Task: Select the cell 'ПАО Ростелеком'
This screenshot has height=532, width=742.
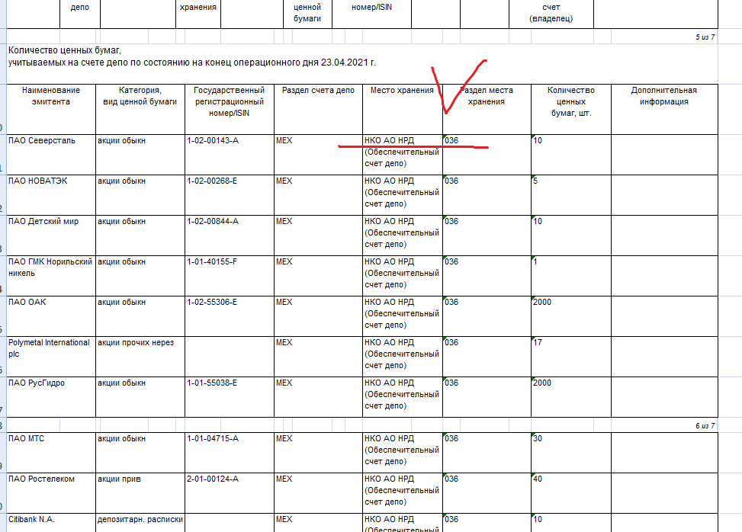Action: pyautogui.click(x=51, y=493)
